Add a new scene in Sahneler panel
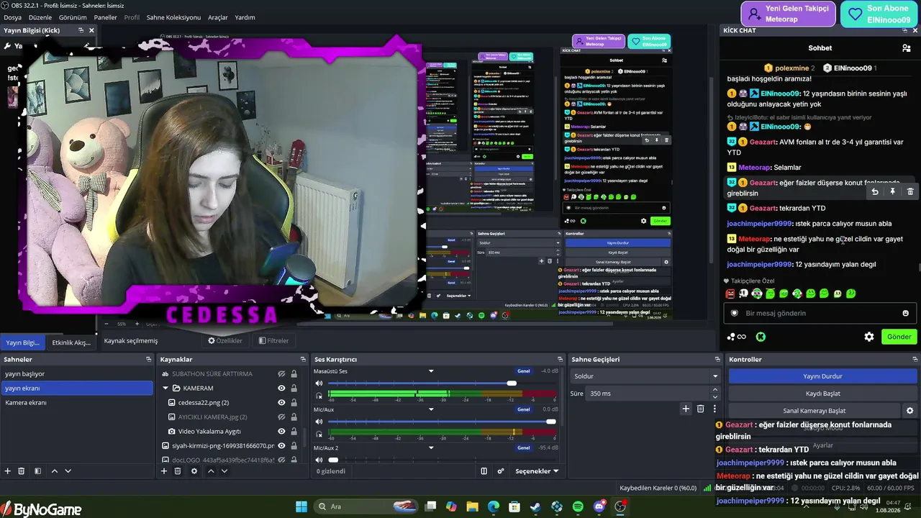The image size is (921, 518). pyautogui.click(x=8, y=471)
